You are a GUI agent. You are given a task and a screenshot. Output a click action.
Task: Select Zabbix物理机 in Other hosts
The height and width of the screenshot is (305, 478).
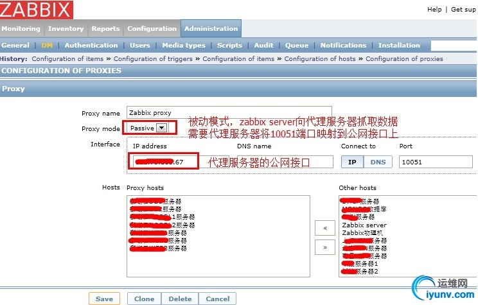coord(362,233)
